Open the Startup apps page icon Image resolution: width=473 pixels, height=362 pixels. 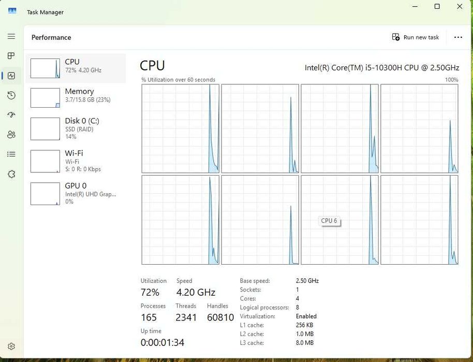[11, 115]
